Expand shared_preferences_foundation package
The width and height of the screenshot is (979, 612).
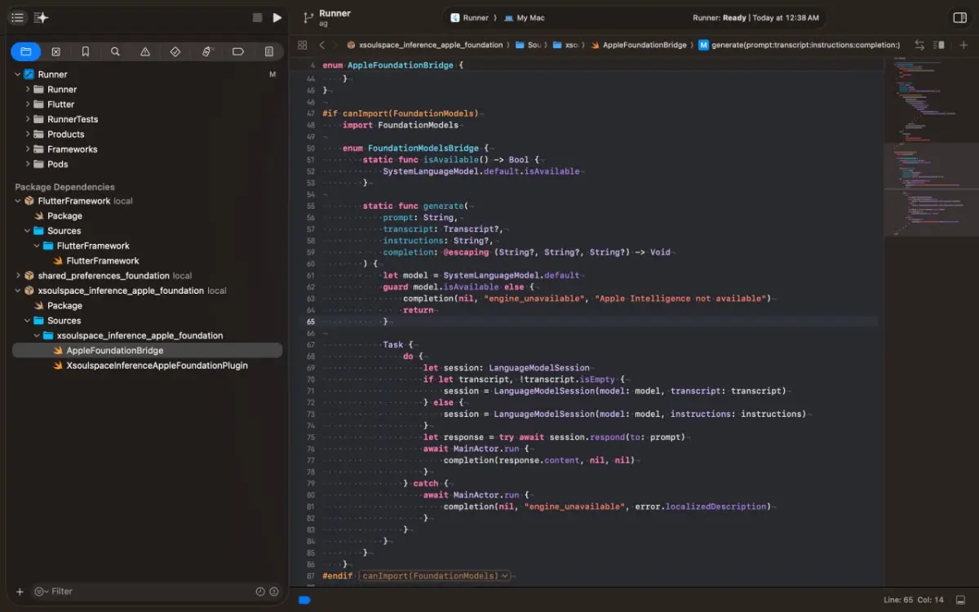pos(18,276)
